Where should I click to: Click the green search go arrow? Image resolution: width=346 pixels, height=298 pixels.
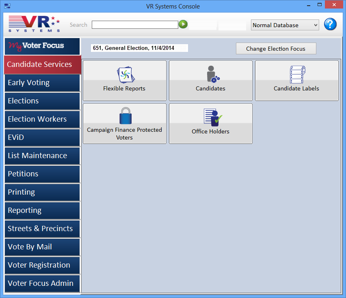point(183,24)
